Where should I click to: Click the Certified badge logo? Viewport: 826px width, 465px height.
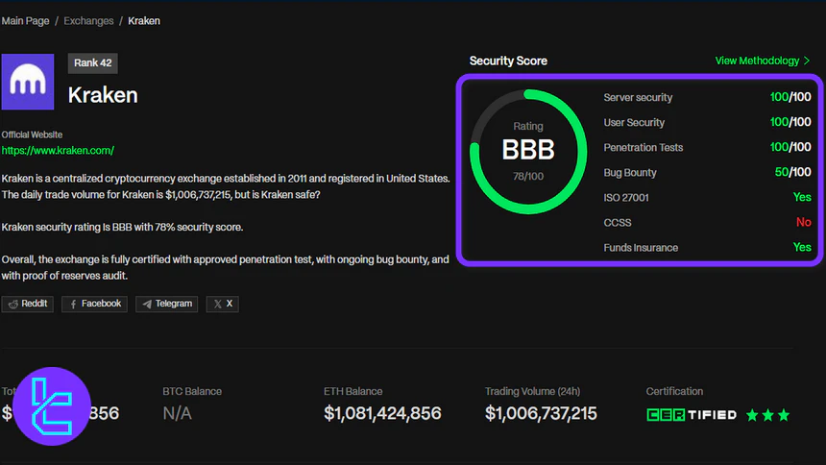(692, 415)
